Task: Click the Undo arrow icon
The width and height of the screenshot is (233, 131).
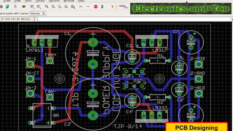Action: point(81,6)
